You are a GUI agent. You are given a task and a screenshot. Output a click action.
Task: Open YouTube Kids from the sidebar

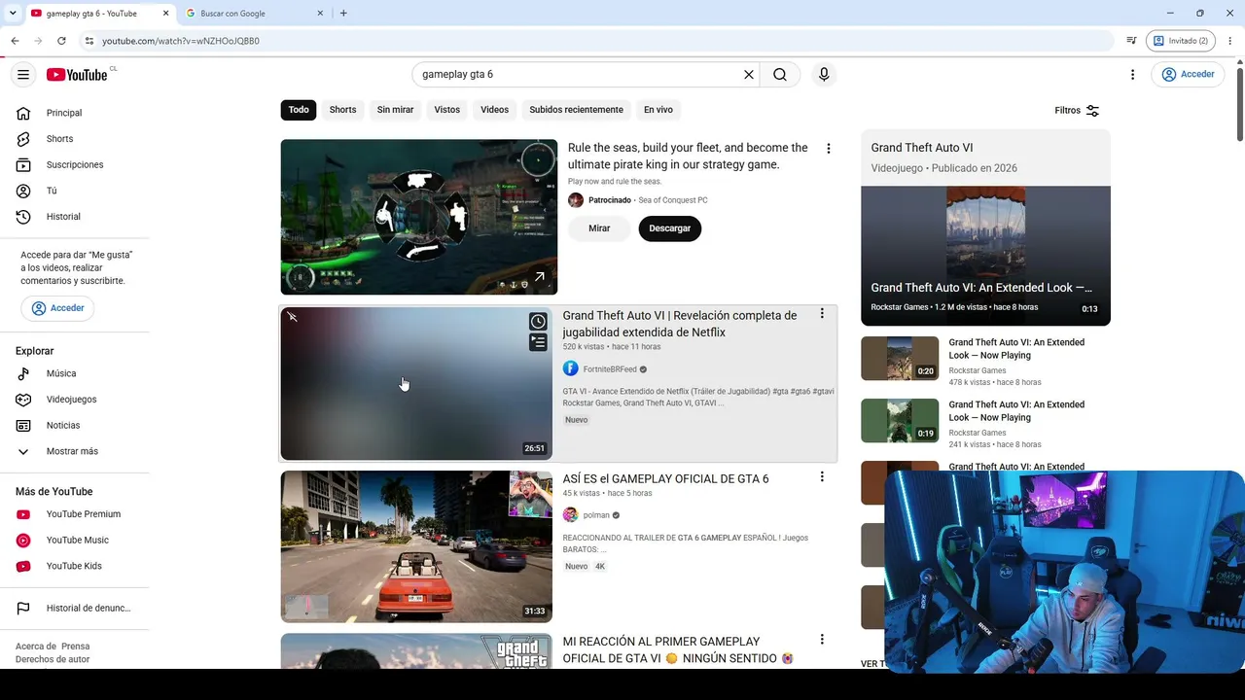point(76,566)
